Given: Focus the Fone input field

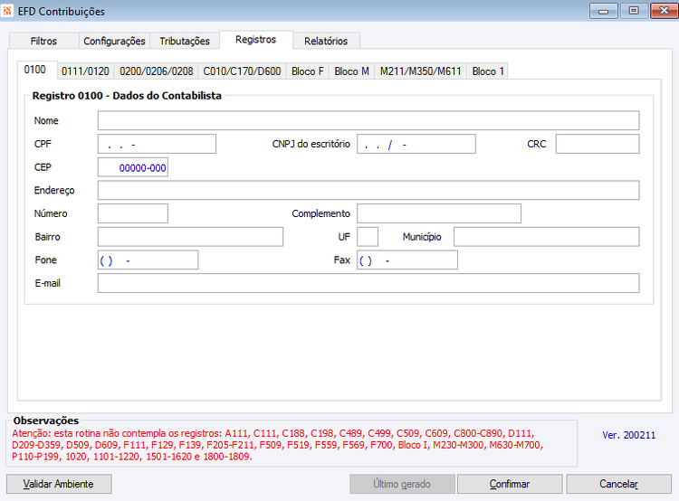Looking at the screenshot, I should tap(148, 260).
